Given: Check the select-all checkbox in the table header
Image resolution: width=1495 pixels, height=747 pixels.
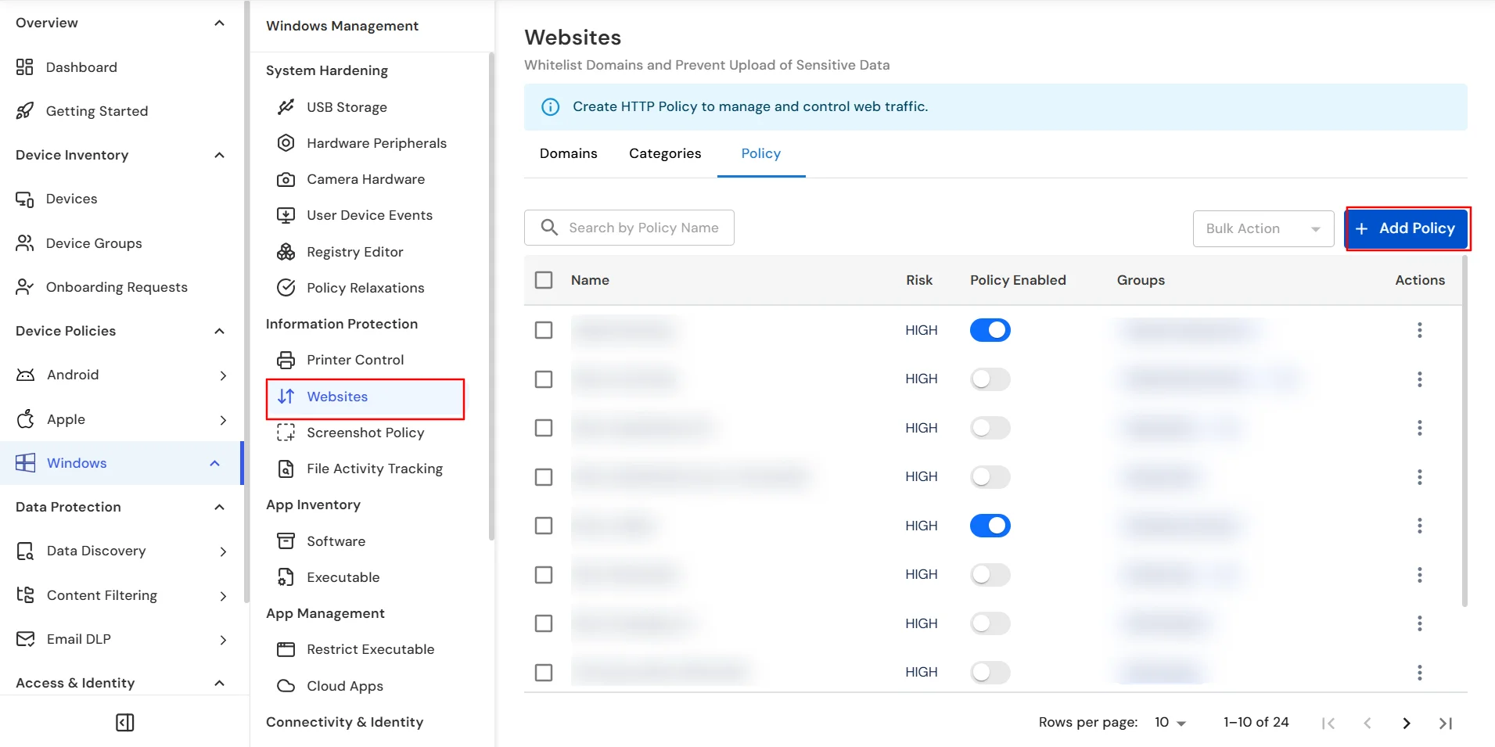Looking at the screenshot, I should (x=544, y=279).
